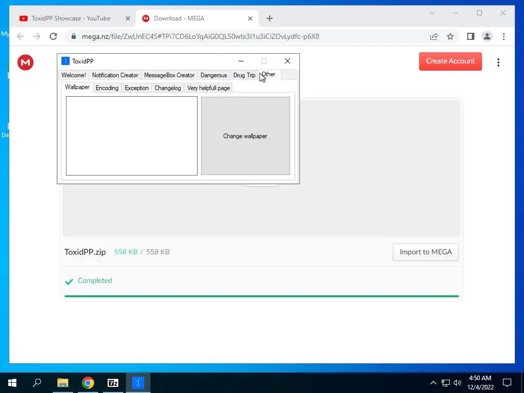Open the Welcome! tab in ToxidPP

(74, 75)
